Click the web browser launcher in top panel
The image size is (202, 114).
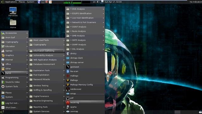click(39, 2)
